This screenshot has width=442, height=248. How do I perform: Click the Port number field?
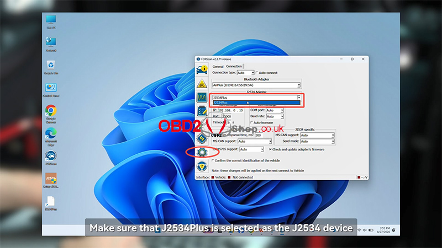[227, 116]
